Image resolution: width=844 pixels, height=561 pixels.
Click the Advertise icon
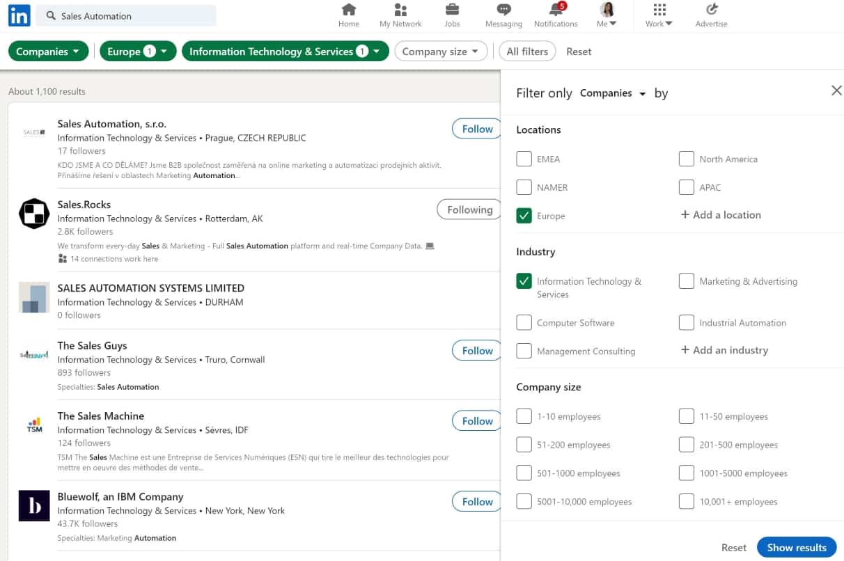tap(711, 10)
